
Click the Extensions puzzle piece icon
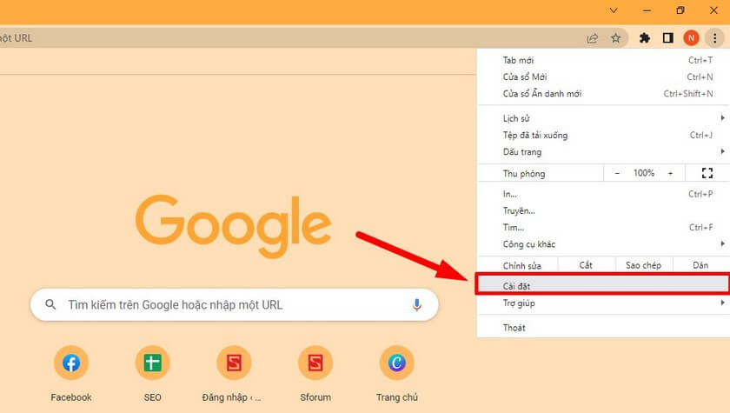[644, 37]
